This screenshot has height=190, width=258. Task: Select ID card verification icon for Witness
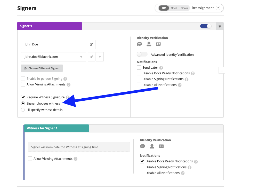(x=161, y=146)
